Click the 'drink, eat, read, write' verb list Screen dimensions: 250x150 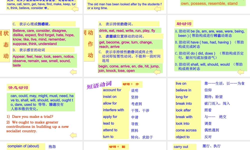[x=130, y=30]
